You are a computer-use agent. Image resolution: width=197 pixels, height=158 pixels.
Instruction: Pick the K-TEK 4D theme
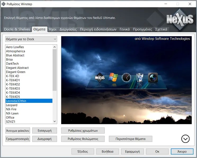pyautogui.click(x=29, y=76)
